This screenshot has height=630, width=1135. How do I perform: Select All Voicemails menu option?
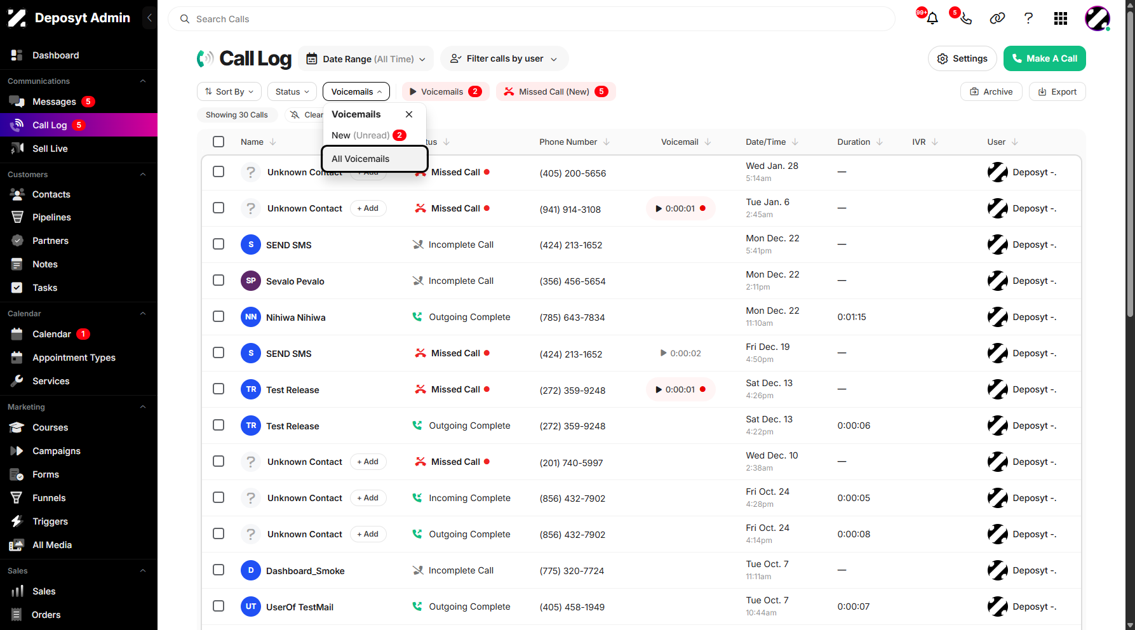[375, 159]
